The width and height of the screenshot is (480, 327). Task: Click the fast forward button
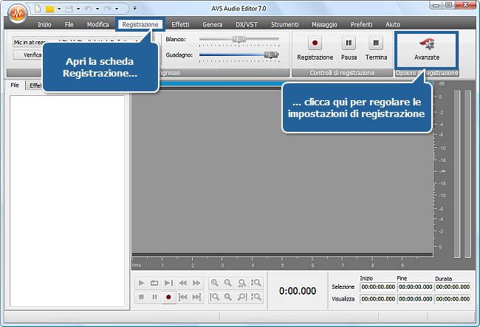(x=196, y=283)
